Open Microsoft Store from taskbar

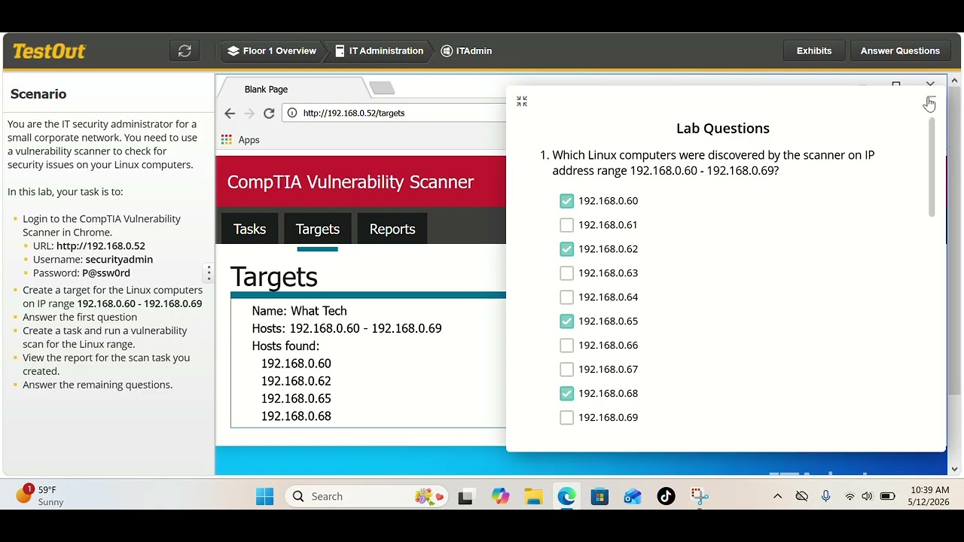point(599,497)
